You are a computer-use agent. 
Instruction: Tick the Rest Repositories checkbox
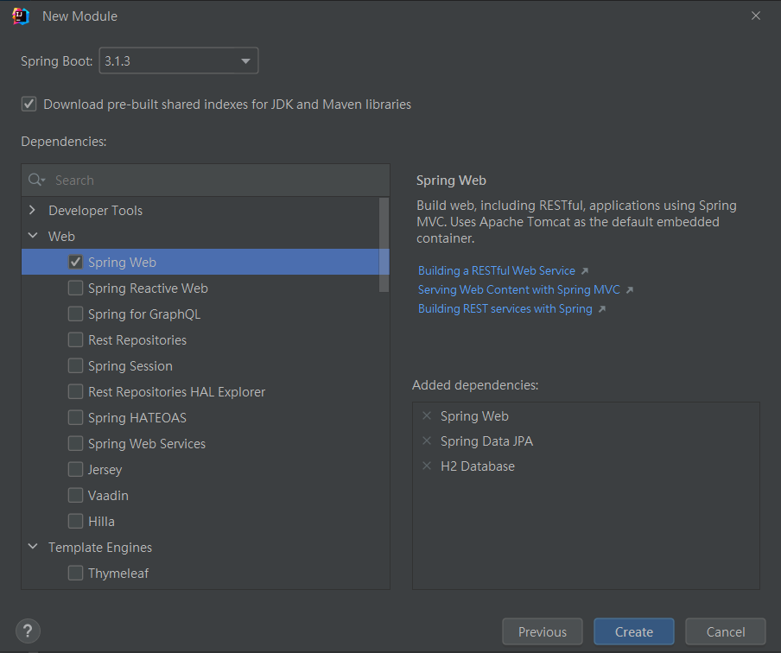[75, 339]
